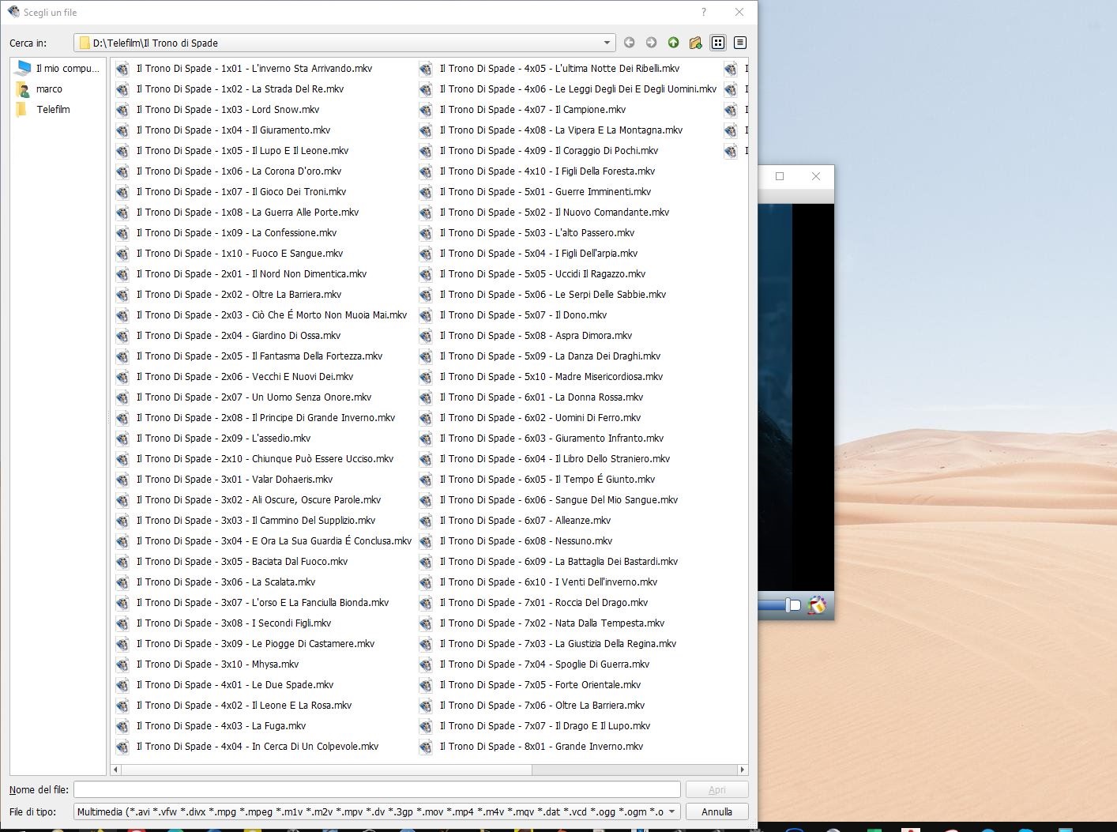Click the back navigation arrow icon
Image resolution: width=1117 pixels, height=832 pixels.
click(629, 42)
